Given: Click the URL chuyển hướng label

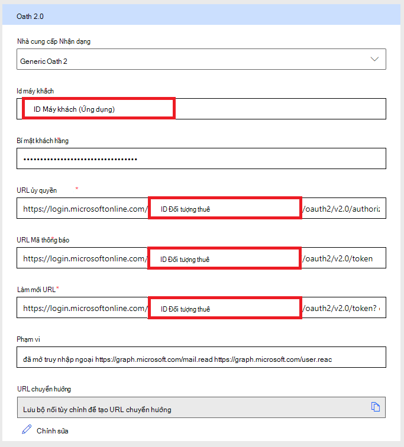Looking at the screenshot, I should coord(44,389).
